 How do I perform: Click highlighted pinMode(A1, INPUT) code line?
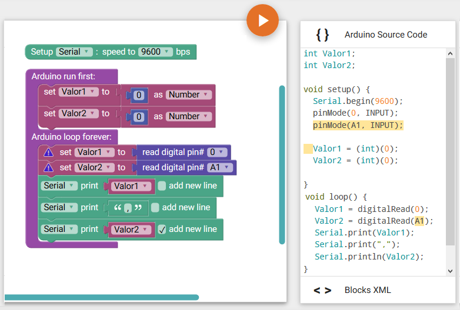[x=358, y=125]
